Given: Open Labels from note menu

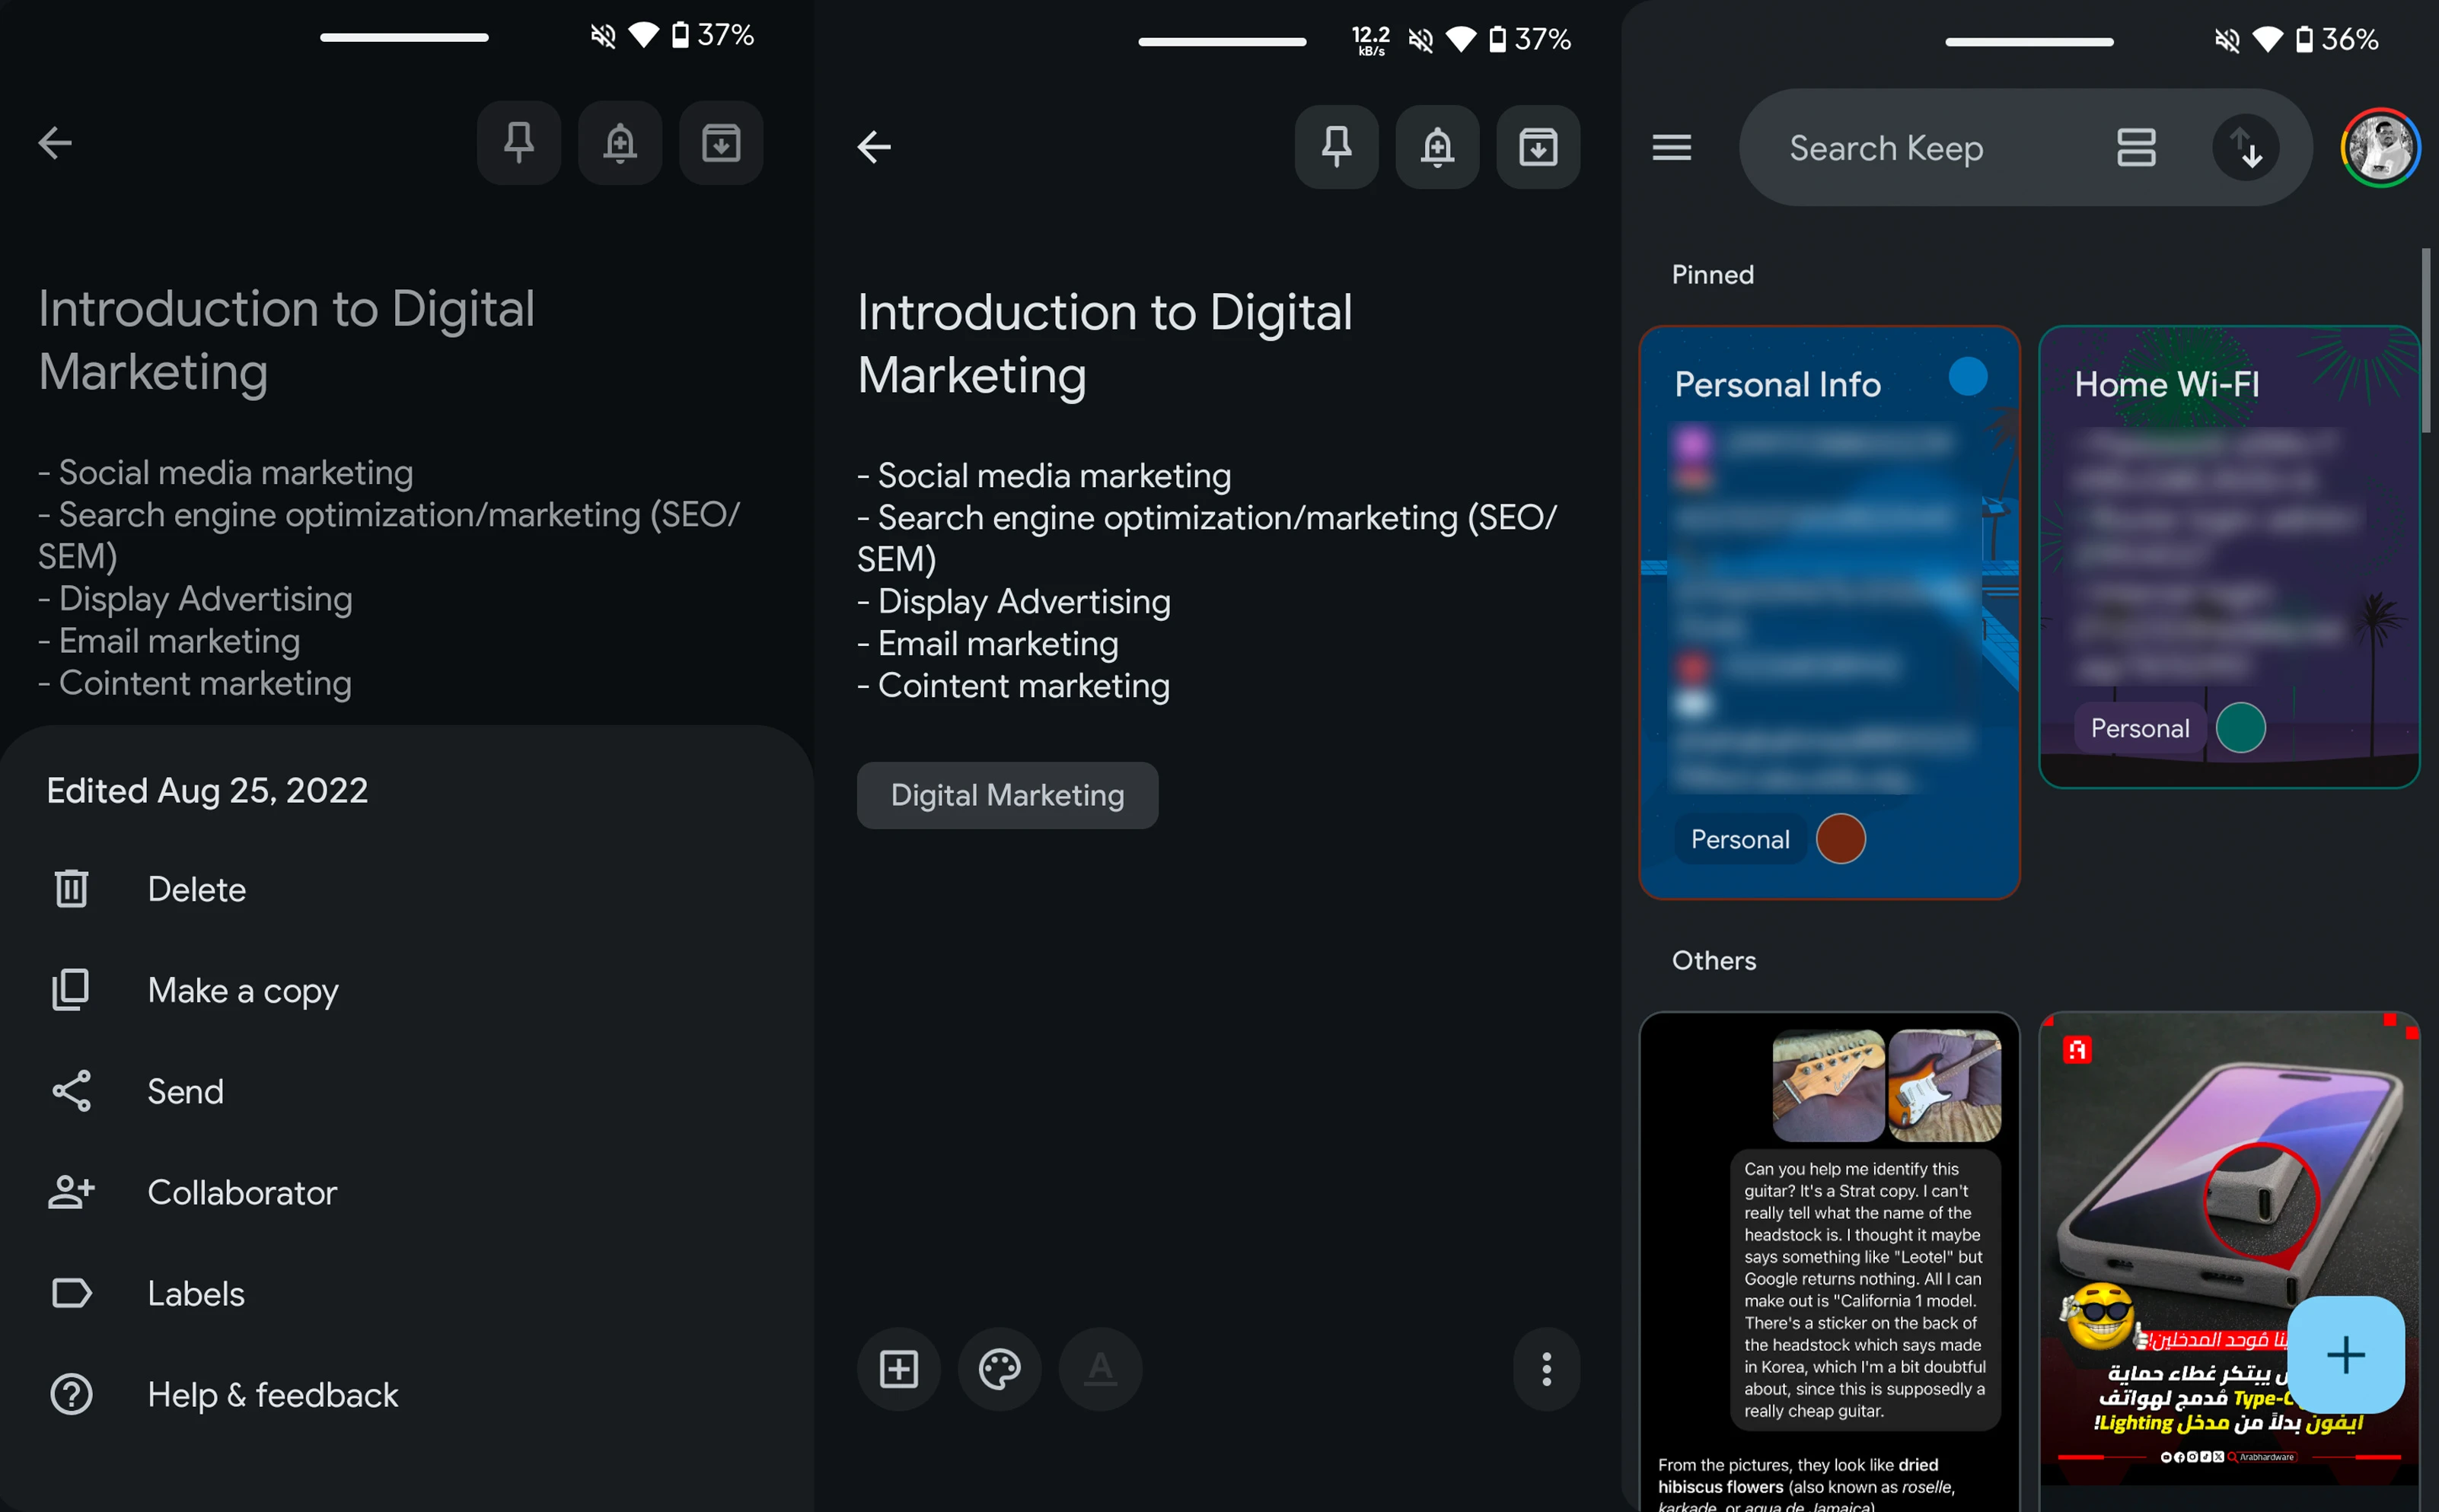Looking at the screenshot, I should tap(406, 1293).
